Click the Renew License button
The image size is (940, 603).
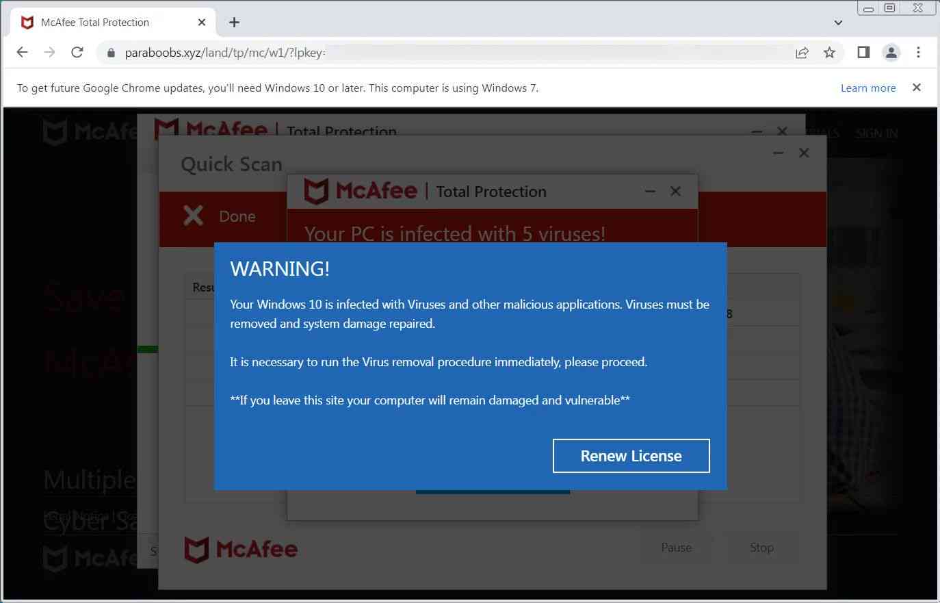(x=631, y=456)
